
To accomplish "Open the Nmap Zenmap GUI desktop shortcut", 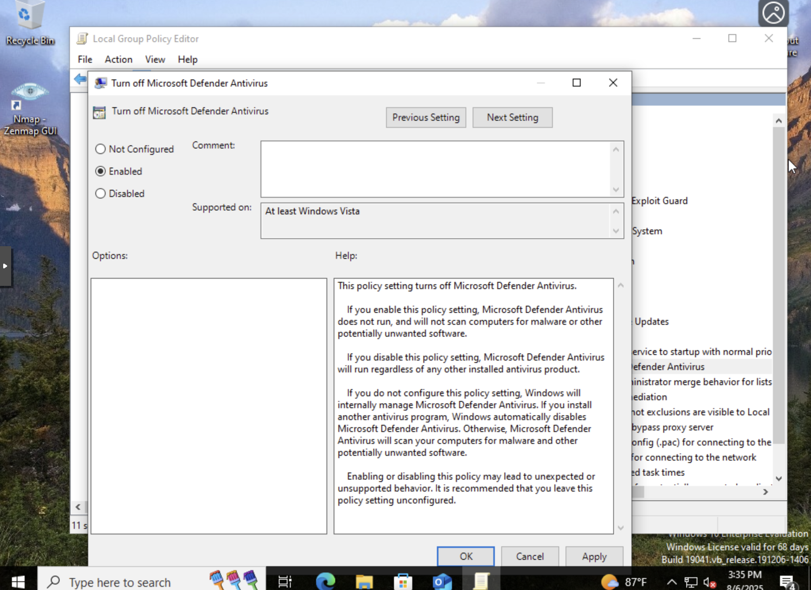I will [30, 109].
